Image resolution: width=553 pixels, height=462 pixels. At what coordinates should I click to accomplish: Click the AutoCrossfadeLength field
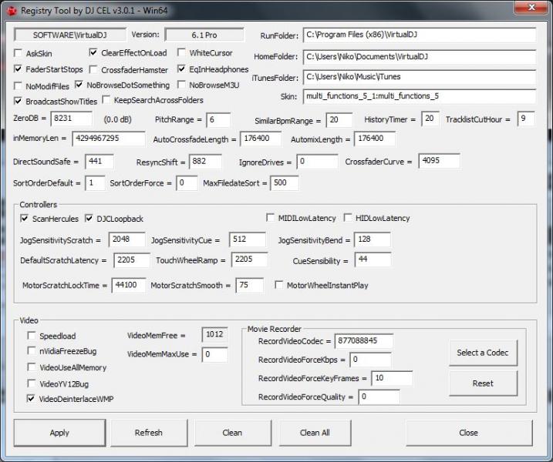point(261,139)
